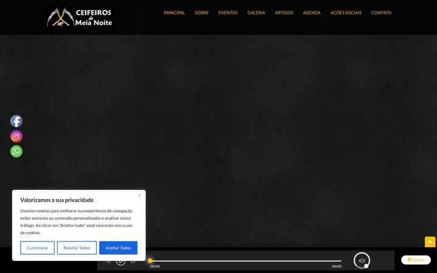Screen dimensions: 437x273
Task: Open the Facebook social icon
Action: 16,121
